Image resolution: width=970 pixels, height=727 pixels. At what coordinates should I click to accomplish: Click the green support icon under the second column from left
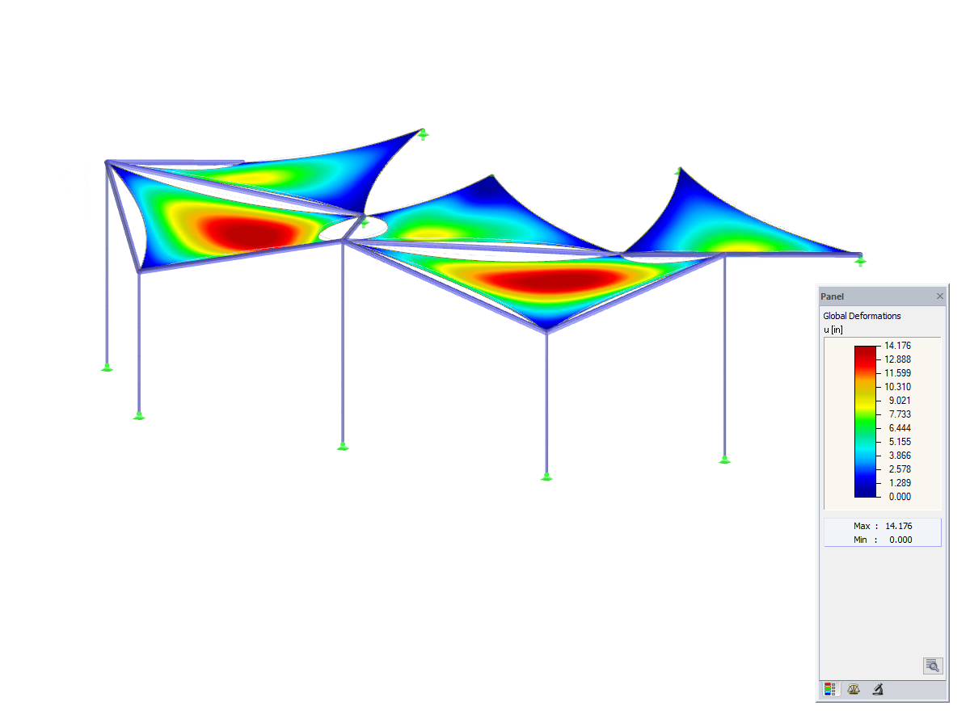tap(139, 417)
